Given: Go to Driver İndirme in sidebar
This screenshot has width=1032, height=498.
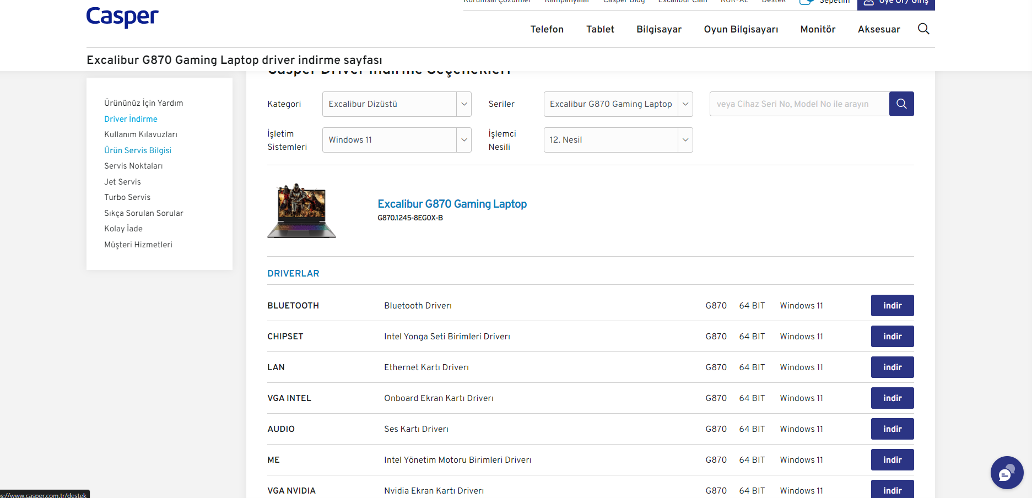Looking at the screenshot, I should coord(131,119).
